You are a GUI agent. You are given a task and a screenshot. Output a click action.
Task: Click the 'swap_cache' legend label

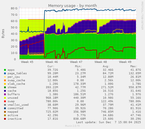click(16, 80)
